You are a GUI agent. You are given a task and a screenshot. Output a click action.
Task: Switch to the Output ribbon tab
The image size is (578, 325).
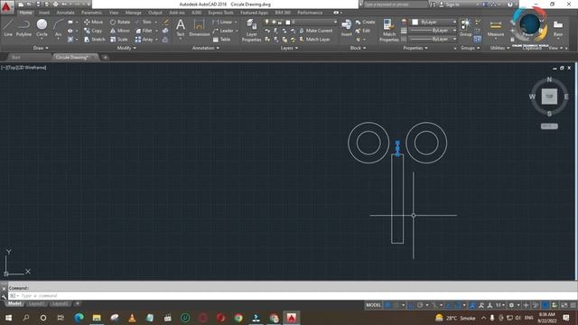(154, 13)
